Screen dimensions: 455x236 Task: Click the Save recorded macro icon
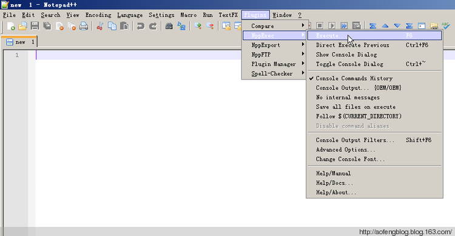(x=356, y=26)
